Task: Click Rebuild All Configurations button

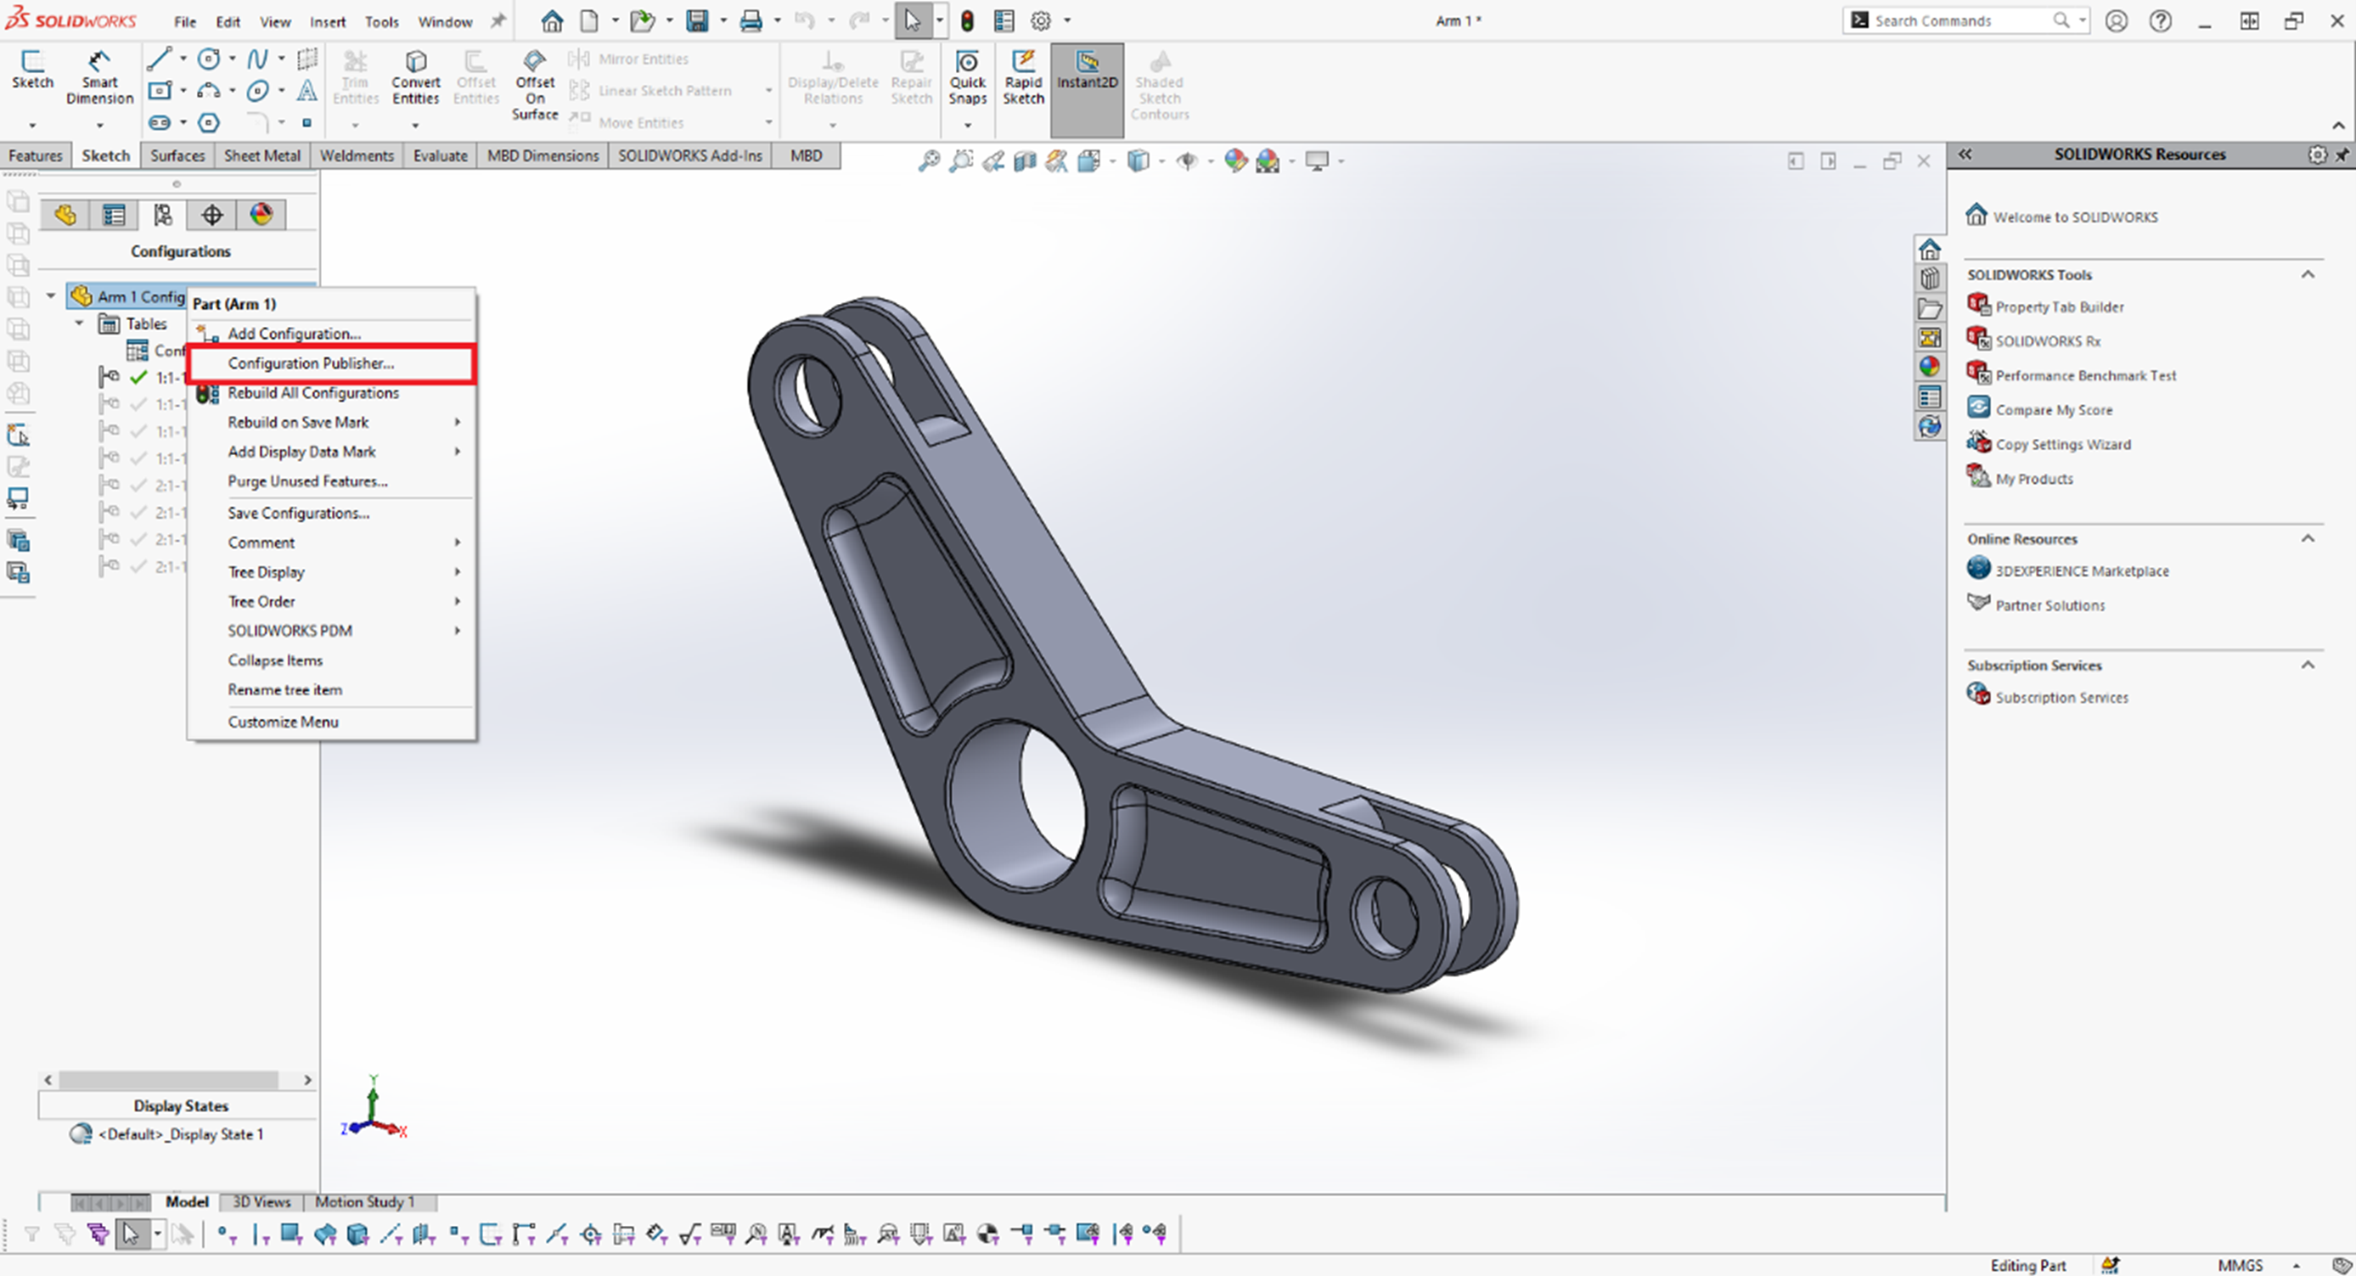Action: coord(312,391)
